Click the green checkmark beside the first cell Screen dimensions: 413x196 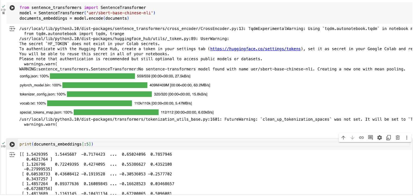[x=3, y=6]
